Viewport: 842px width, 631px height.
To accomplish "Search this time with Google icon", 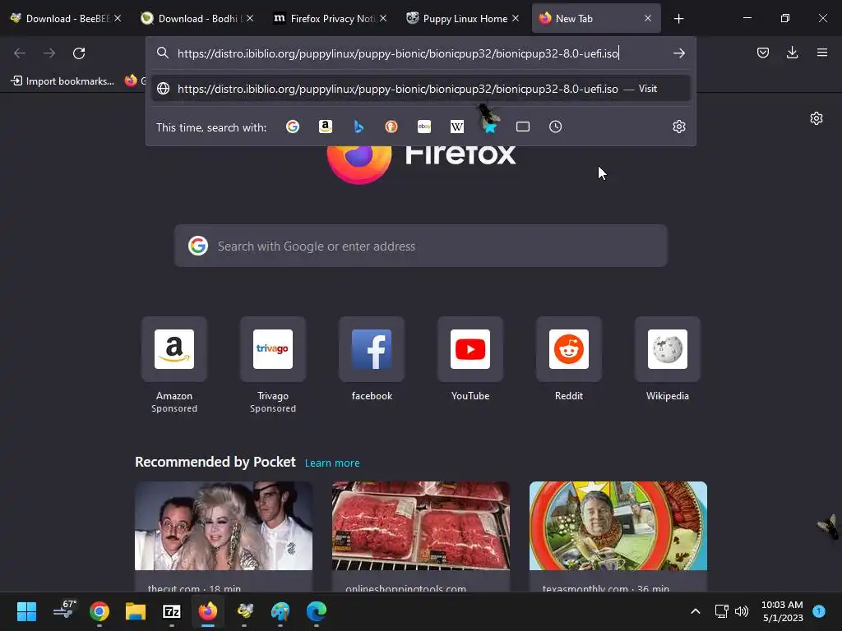I will tap(293, 127).
